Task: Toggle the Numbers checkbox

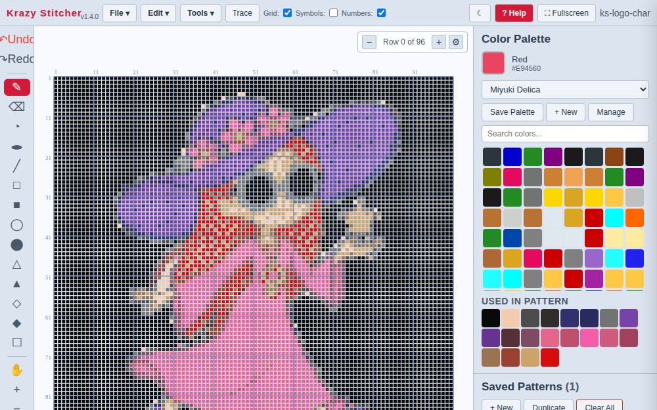Action: [381, 13]
